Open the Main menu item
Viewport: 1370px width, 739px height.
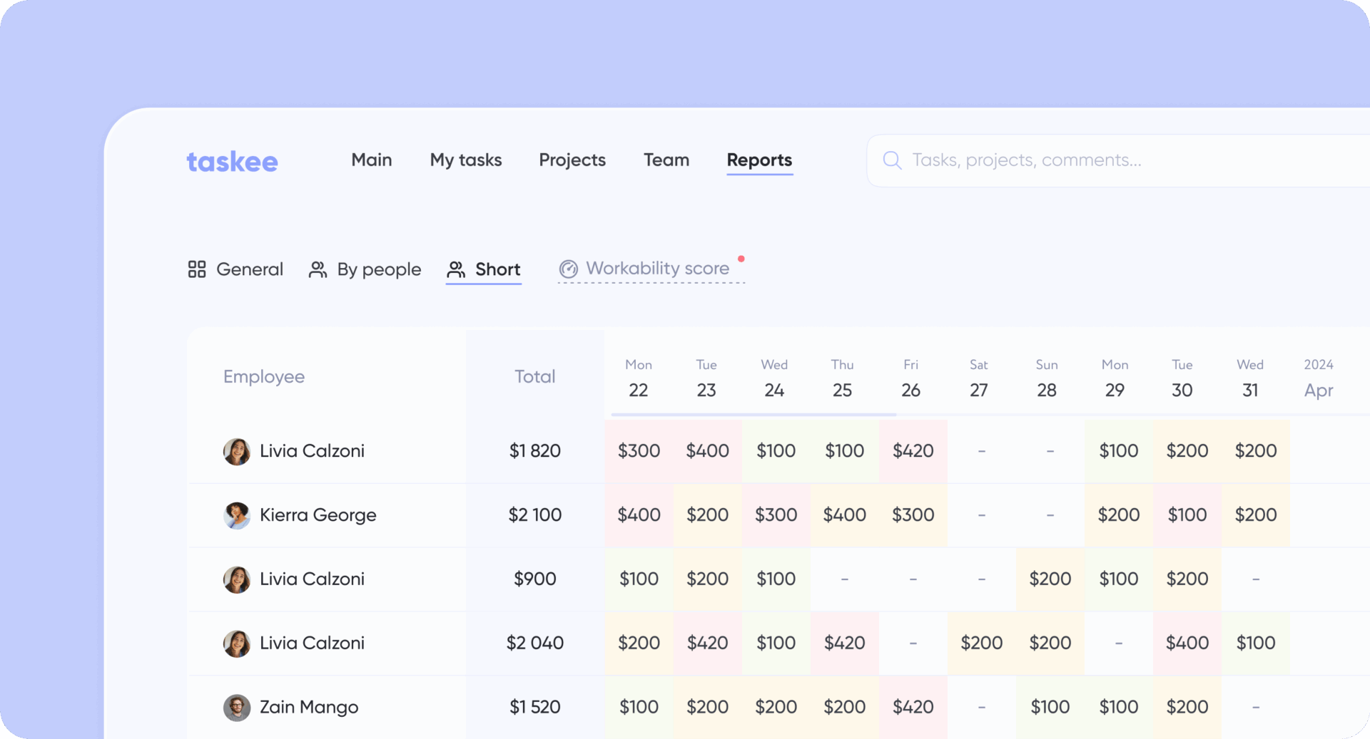click(371, 160)
